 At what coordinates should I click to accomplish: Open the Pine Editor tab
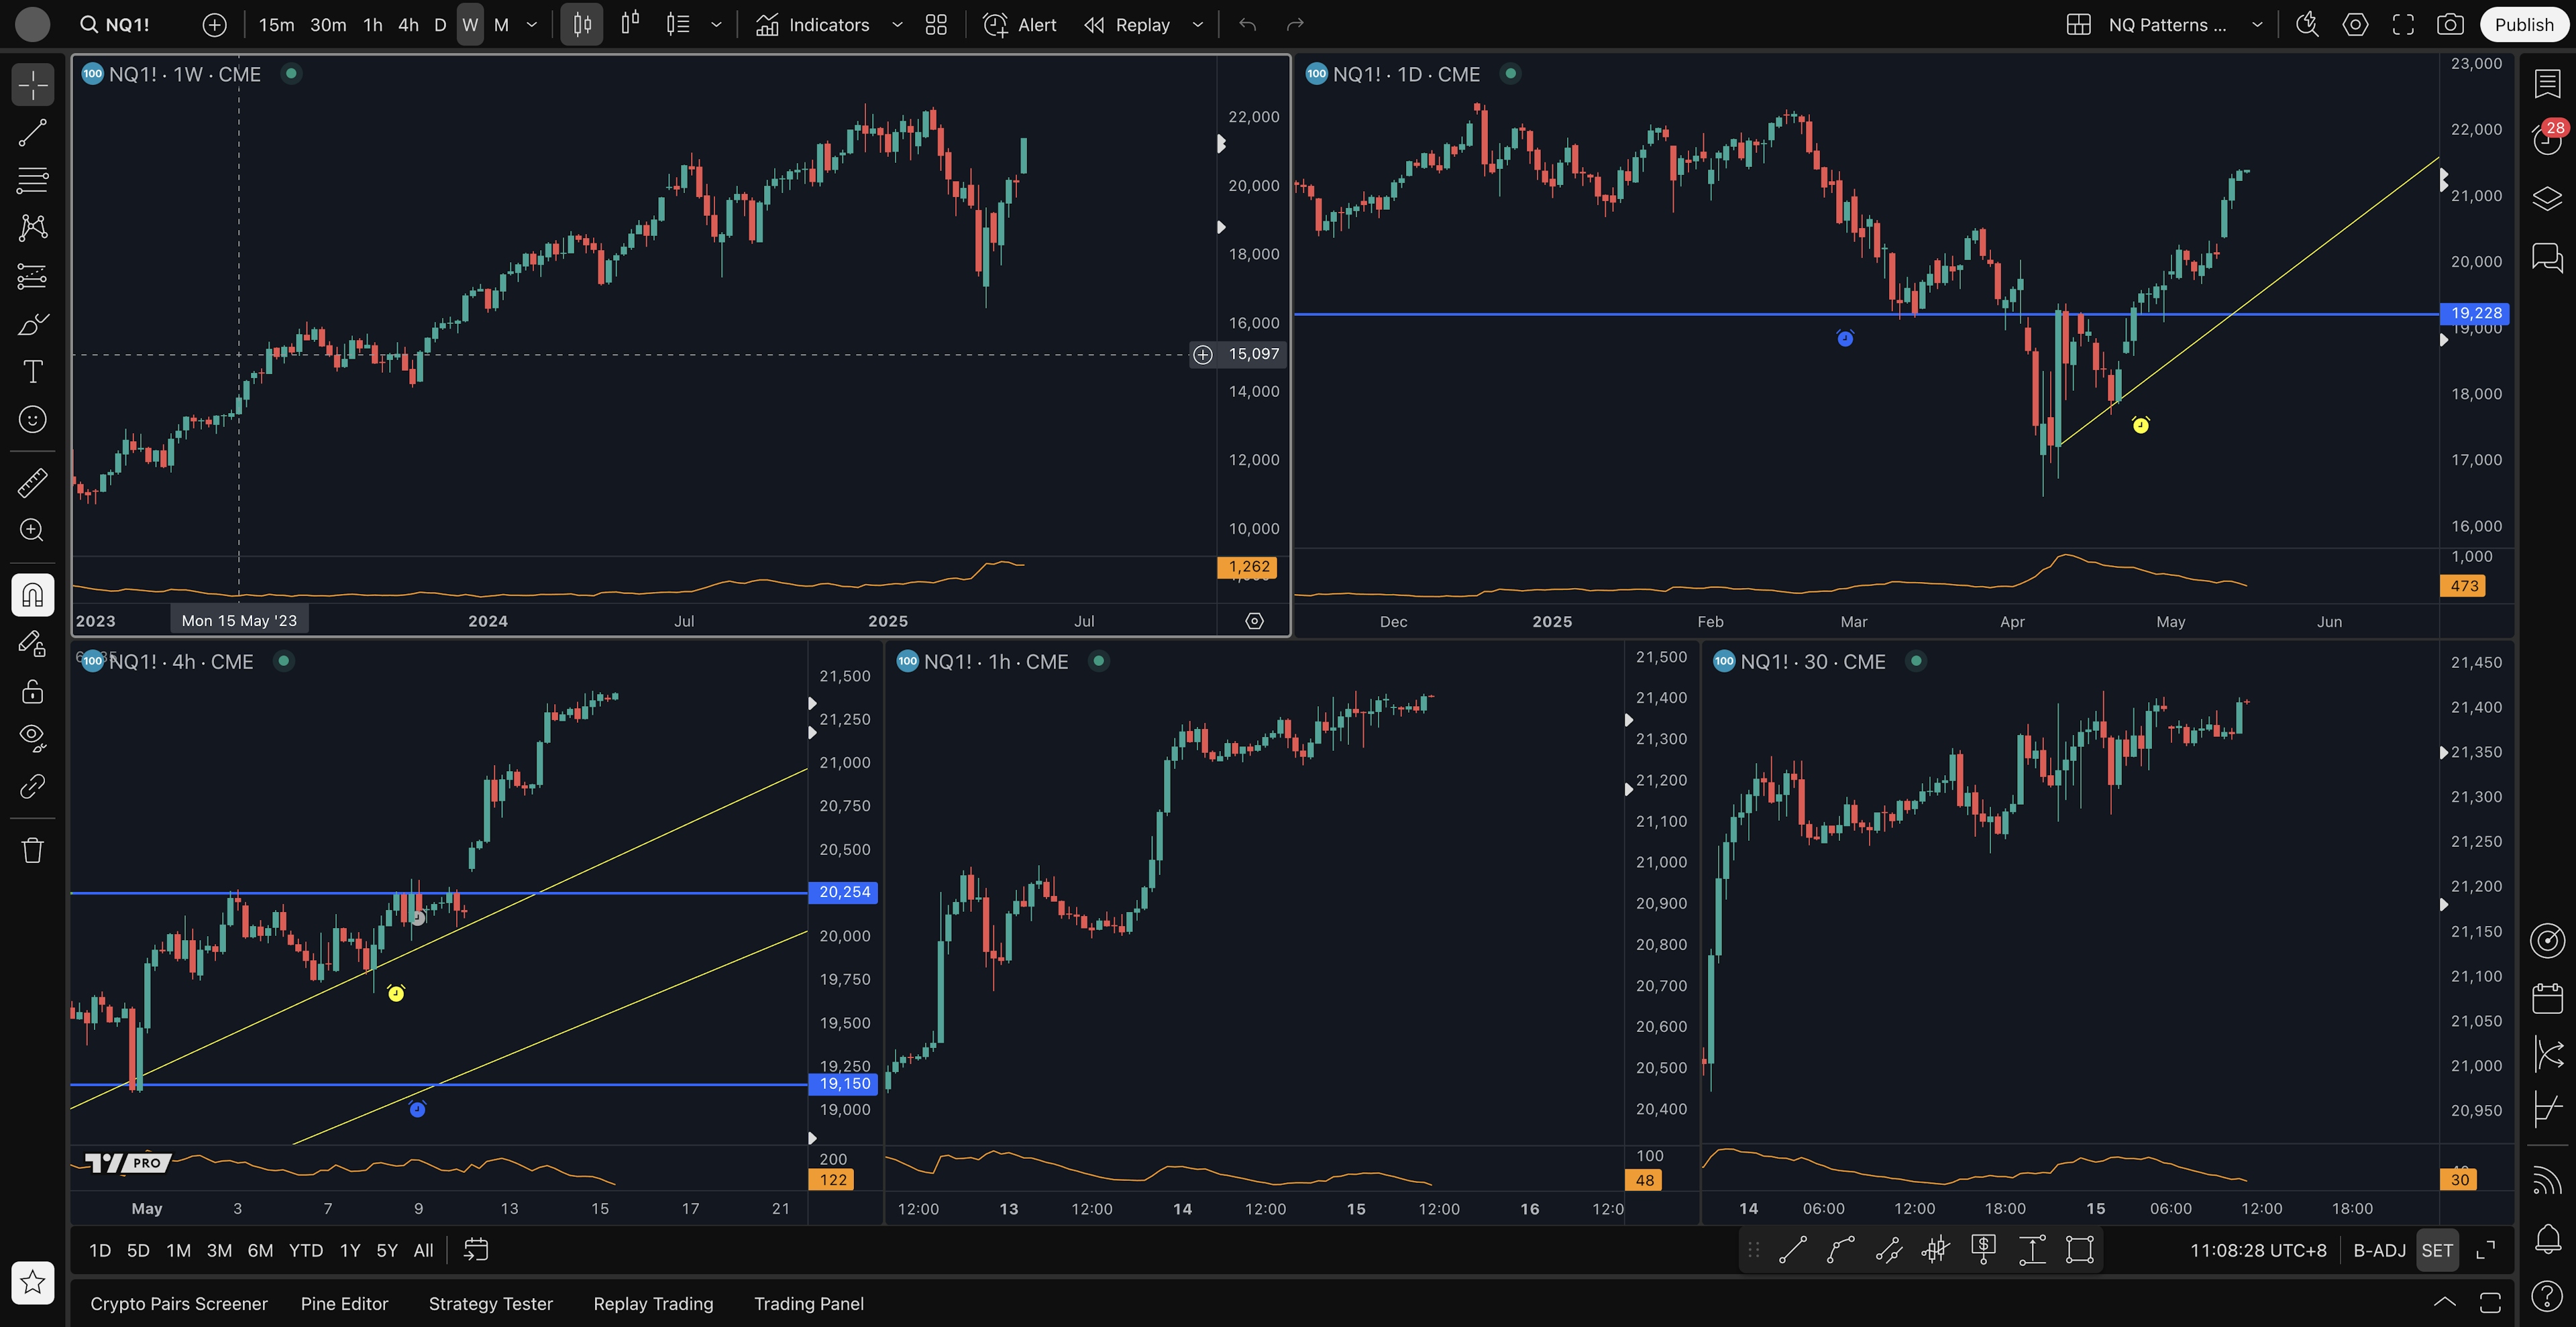tap(344, 1303)
